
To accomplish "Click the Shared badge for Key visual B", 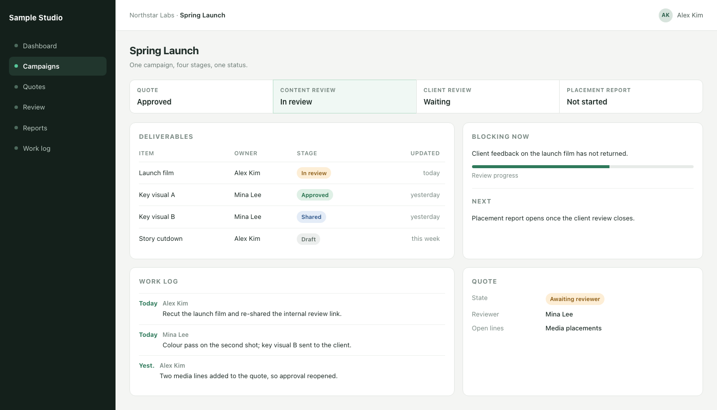I will coord(311,217).
